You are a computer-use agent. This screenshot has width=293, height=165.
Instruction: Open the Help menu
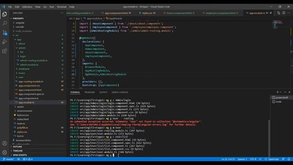click(x=72, y=7)
